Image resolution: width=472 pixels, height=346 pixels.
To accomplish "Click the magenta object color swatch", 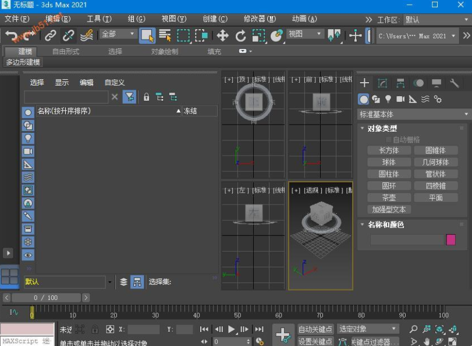I will coord(450,239).
